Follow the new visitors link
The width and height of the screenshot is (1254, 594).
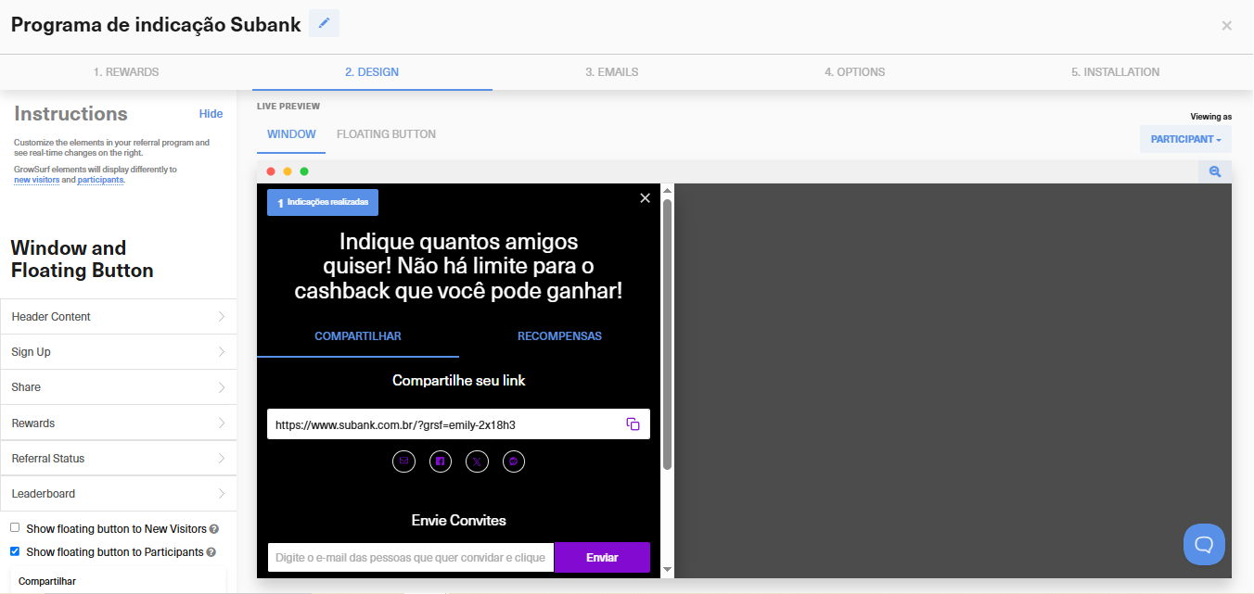click(x=37, y=180)
